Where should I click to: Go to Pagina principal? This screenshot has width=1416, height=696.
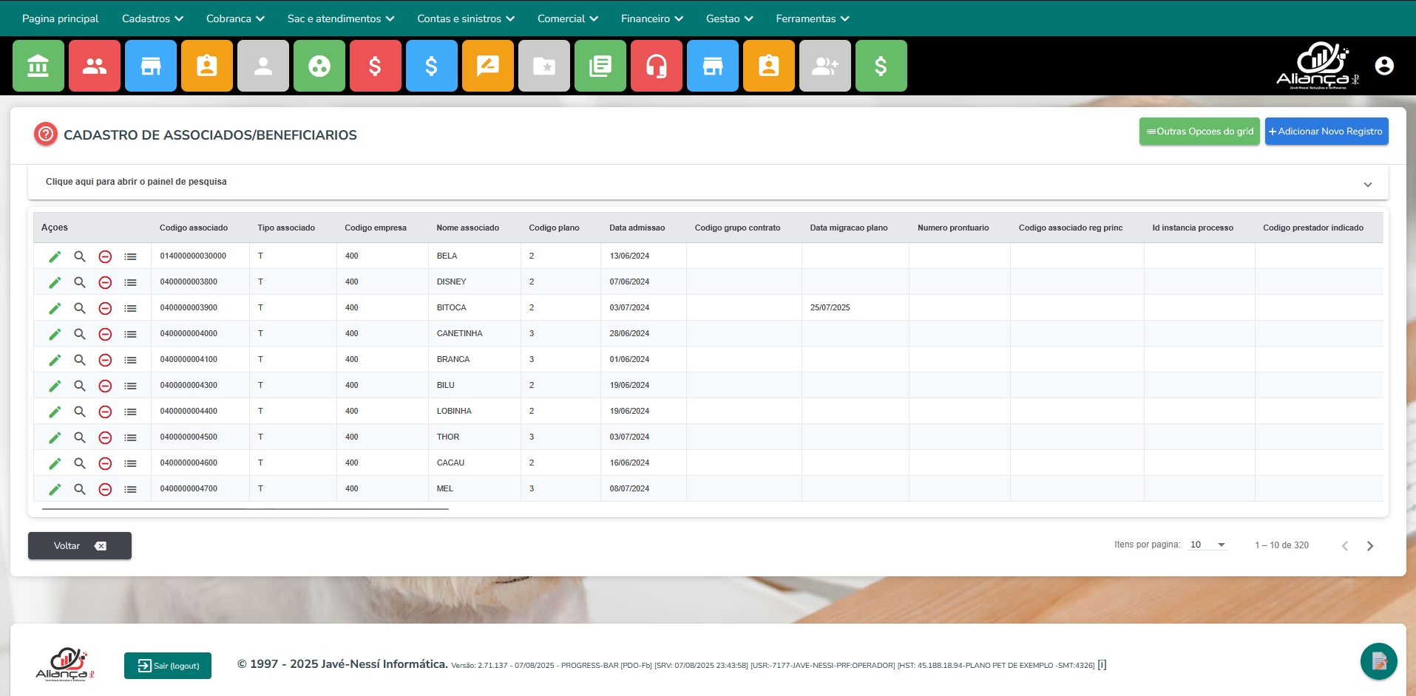point(60,18)
